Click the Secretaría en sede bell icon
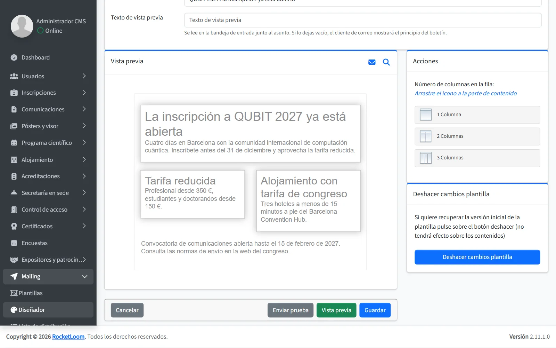Image resolution: width=556 pixels, height=348 pixels. click(x=14, y=193)
